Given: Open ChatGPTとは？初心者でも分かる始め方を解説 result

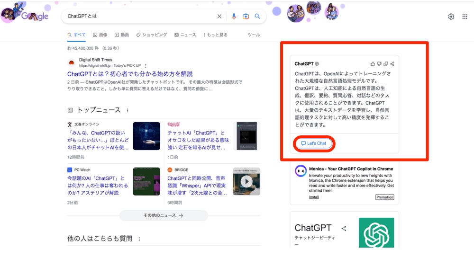Looking at the screenshot, I should point(130,74).
